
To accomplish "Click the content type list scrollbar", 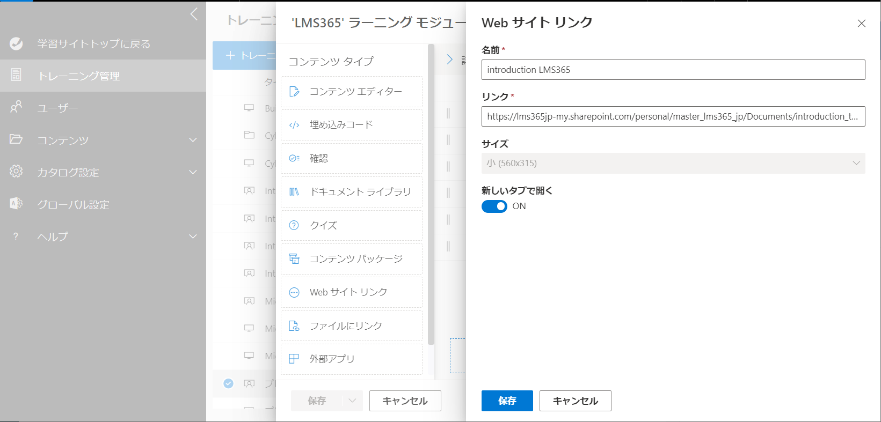I will [431, 194].
